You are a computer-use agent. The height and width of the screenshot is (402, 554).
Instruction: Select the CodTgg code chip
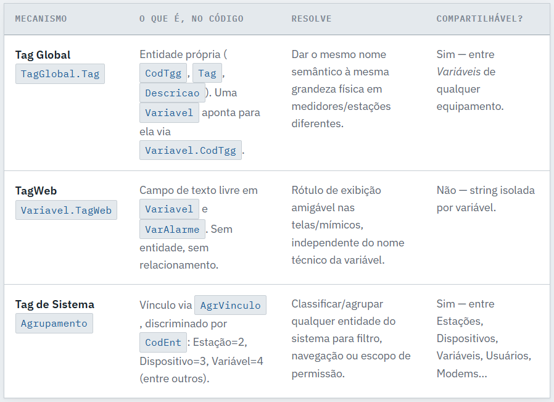point(163,73)
